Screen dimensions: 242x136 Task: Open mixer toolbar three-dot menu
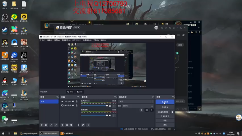[88, 125]
